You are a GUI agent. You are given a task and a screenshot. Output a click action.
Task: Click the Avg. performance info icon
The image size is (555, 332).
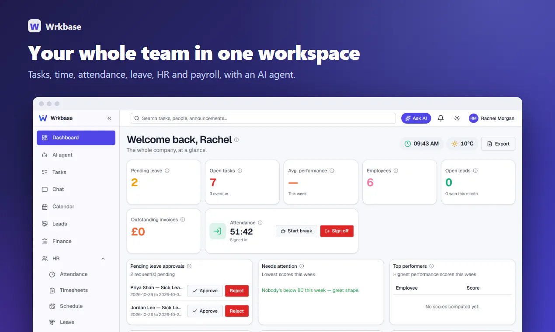point(332,171)
